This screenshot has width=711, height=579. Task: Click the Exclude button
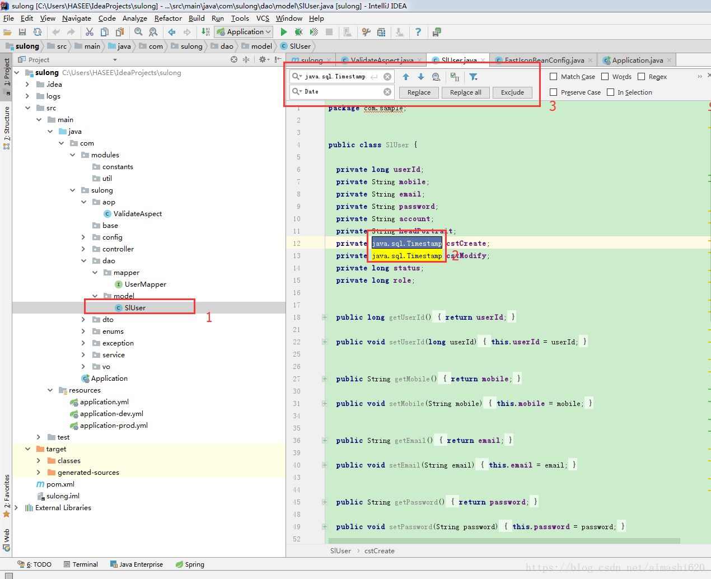[x=512, y=92]
